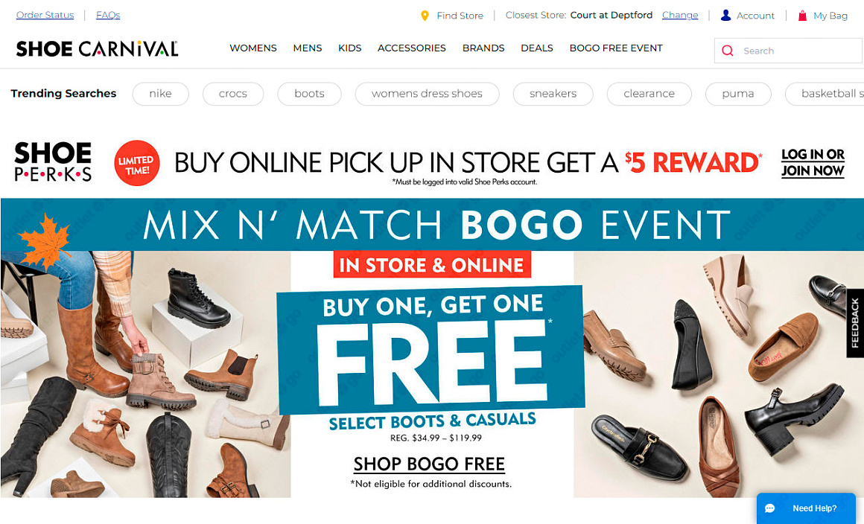This screenshot has width=864, height=524.
Task: Open the Womens menu
Action: pyautogui.click(x=253, y=48)
